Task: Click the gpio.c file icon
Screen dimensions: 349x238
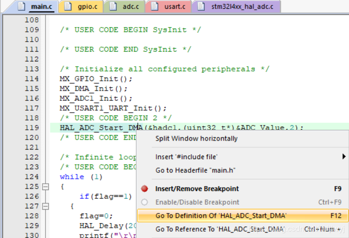Action: click(x=67, y=7)
